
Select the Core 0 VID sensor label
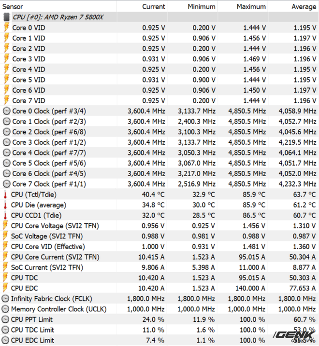[29, 28]
